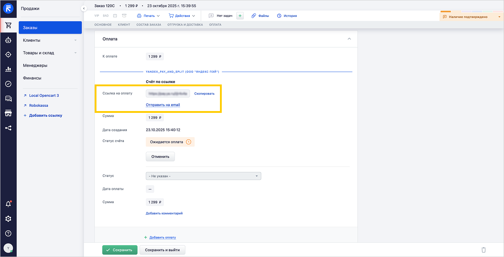Image resolution: width=504 pixels, height=257 pixels.
Task: Open the Наличие подтверждено status dropdown
Action: pyautogui.click(x=471, y=17)
